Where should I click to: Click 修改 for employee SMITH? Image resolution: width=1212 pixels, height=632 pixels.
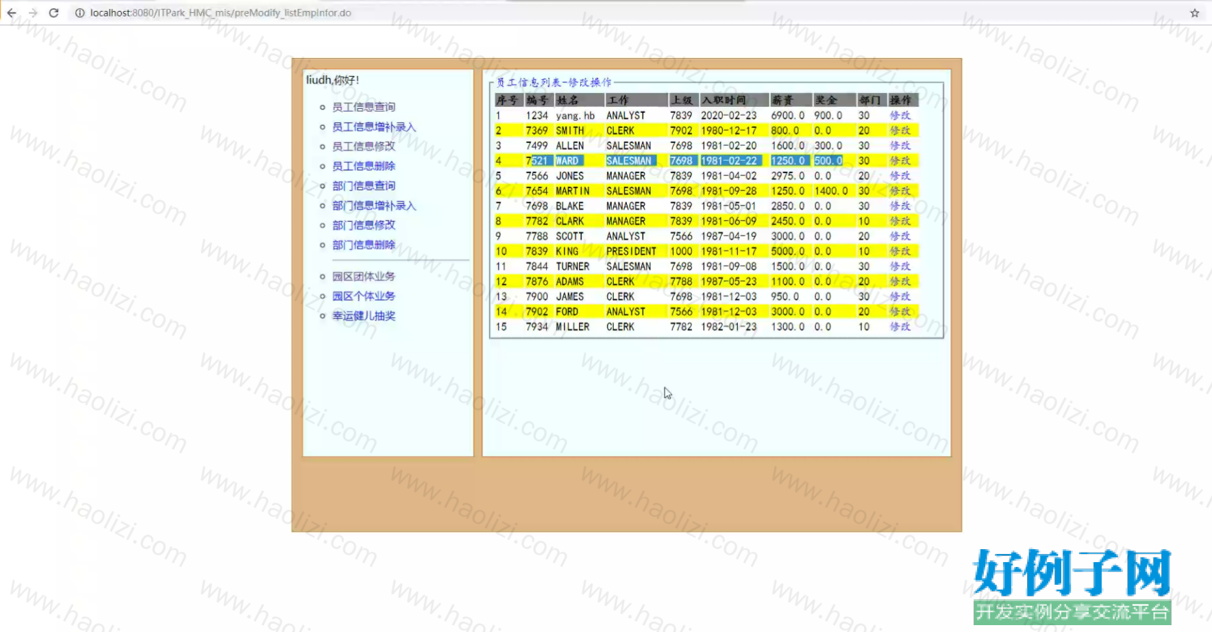click(900, 131)
